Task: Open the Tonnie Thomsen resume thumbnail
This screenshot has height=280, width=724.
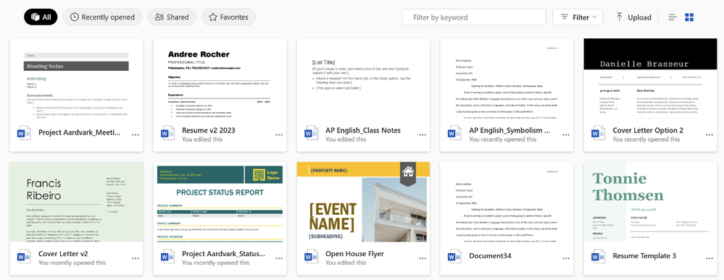Action: 651,202
